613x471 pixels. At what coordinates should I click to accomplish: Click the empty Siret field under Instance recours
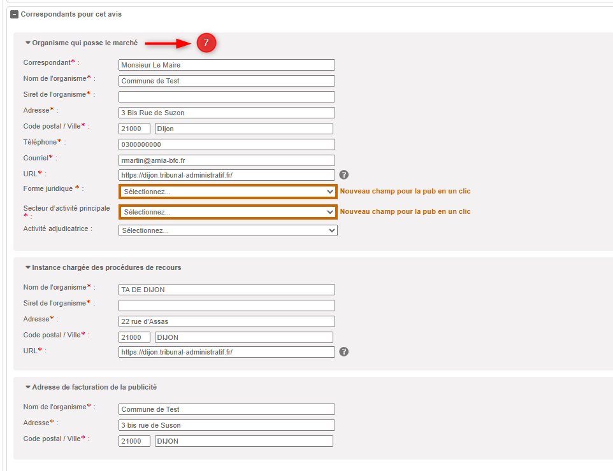point(226,306)
